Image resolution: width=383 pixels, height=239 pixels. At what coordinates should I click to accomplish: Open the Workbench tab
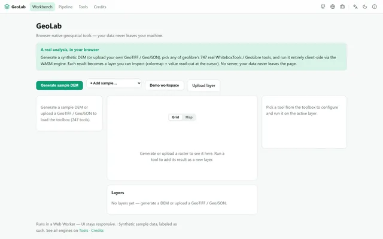[x=42, y=7]
